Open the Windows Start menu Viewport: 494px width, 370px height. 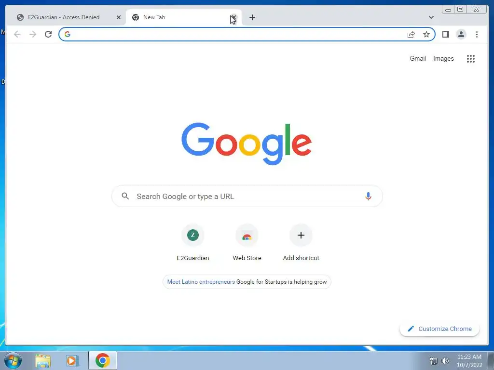13,360
